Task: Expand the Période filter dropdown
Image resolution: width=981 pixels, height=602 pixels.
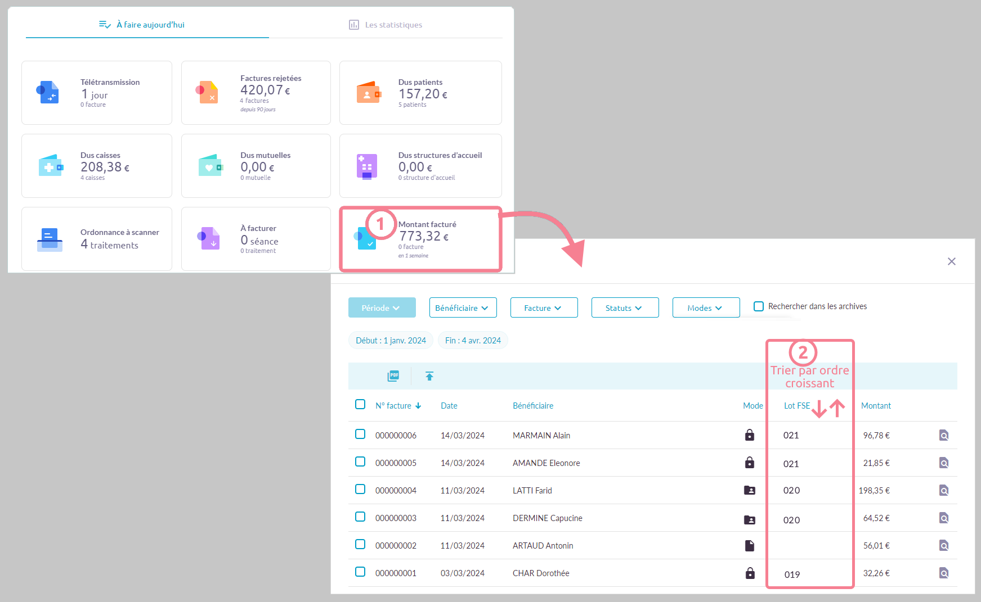Action: click(x=382, y=308)
